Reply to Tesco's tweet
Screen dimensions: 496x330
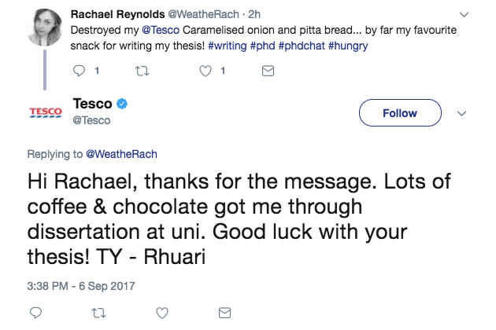(x=35, y=313)
